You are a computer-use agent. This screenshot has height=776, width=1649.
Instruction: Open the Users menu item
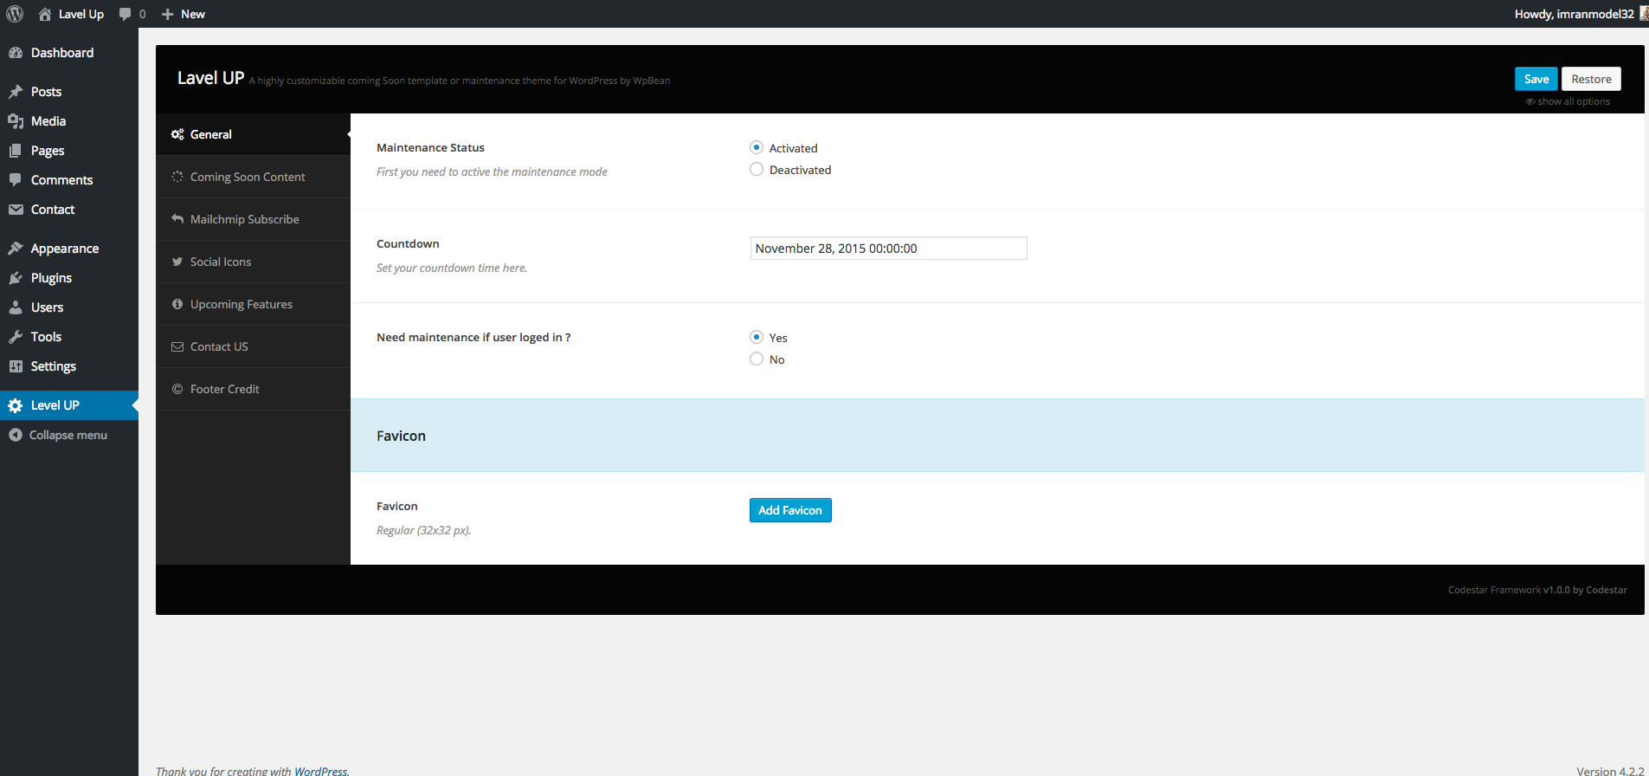(x=69, y=307)
